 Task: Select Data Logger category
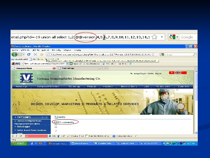[24, 127]
